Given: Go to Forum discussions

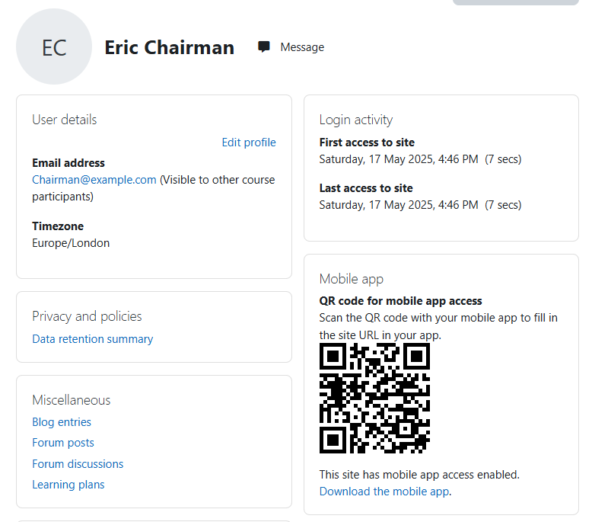Looking at the screenshot, I should click(78, 464).
